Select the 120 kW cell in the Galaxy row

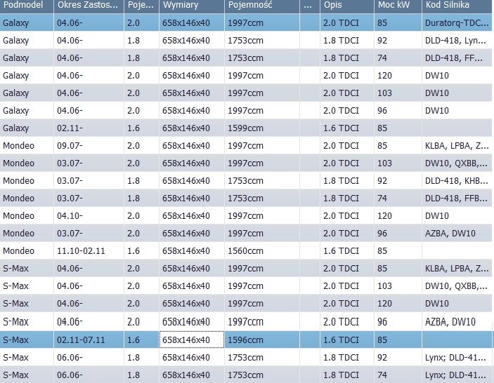tap(398, 76)
